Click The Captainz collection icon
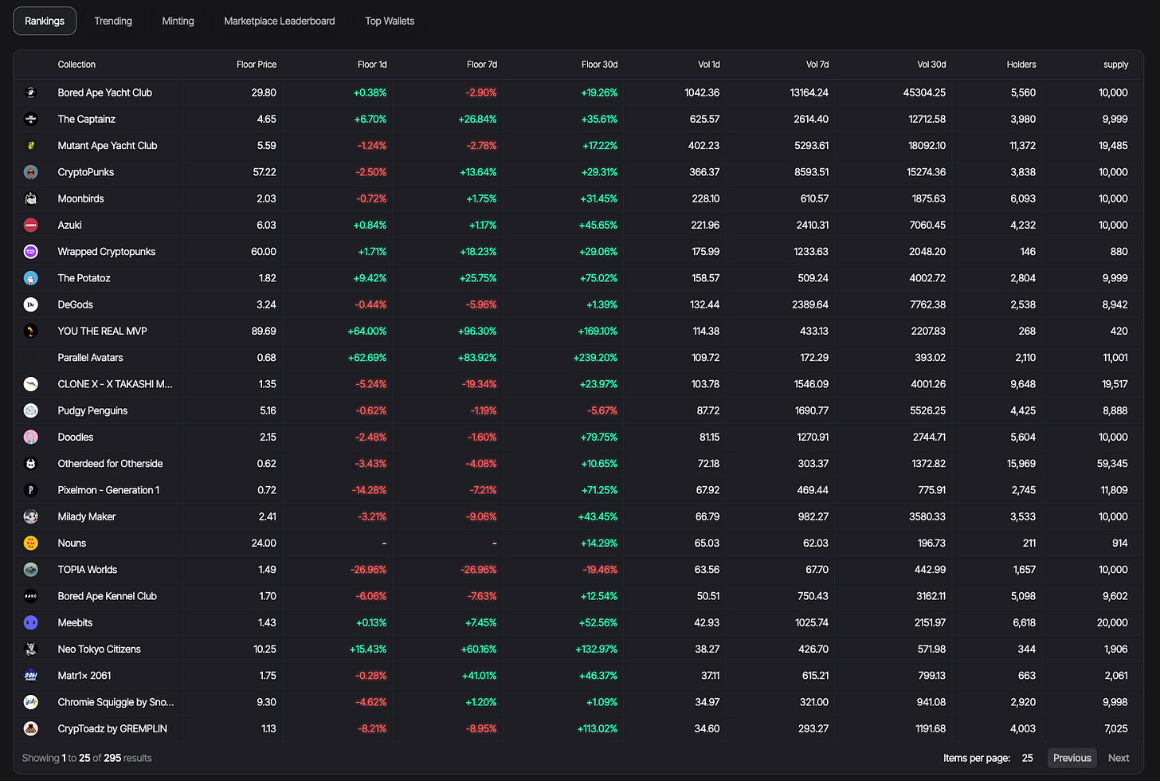 pyautogui.click(x=31, y=119)
